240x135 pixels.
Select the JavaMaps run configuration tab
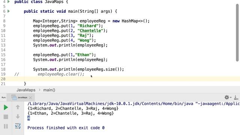click(21, 97)
